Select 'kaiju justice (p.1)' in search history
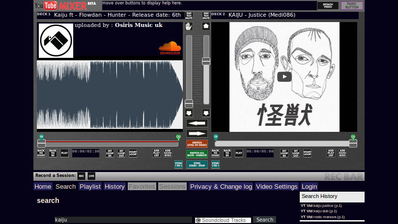 [x=321, y=206]
